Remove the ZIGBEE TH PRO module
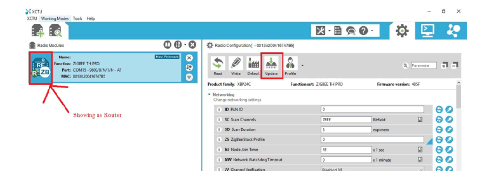 click(189, 58)
